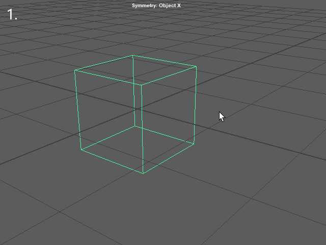Select the cube's right vertical edge

(x=195, y=105)
